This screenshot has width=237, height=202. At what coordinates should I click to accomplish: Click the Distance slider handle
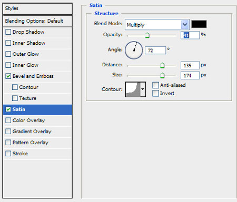pyautogui.click(x=162, y=65)
